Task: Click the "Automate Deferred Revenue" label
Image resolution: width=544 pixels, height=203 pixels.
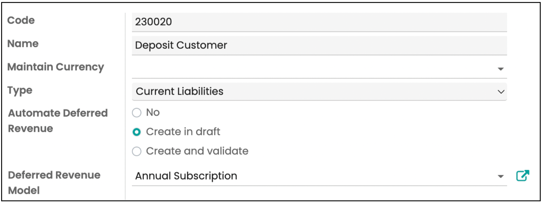Action: [x=58, y=121]
